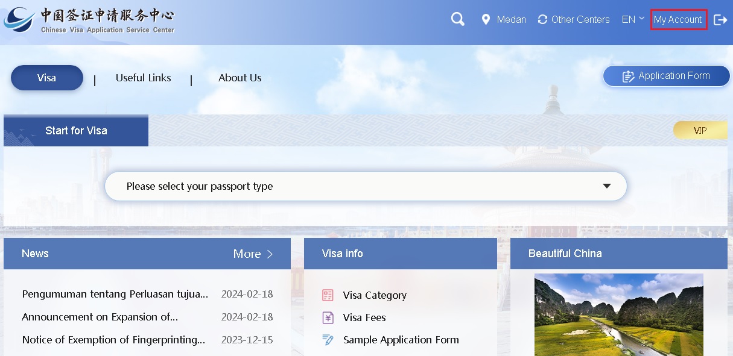Open the Announcement on Expansion news item

[x=100, y=317]
